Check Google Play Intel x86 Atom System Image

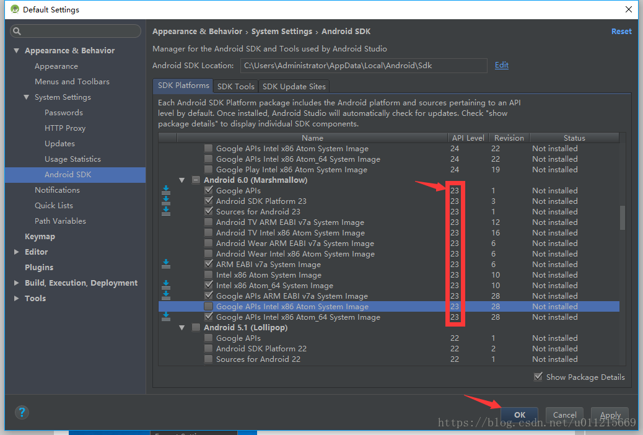[x=209, y=170]
